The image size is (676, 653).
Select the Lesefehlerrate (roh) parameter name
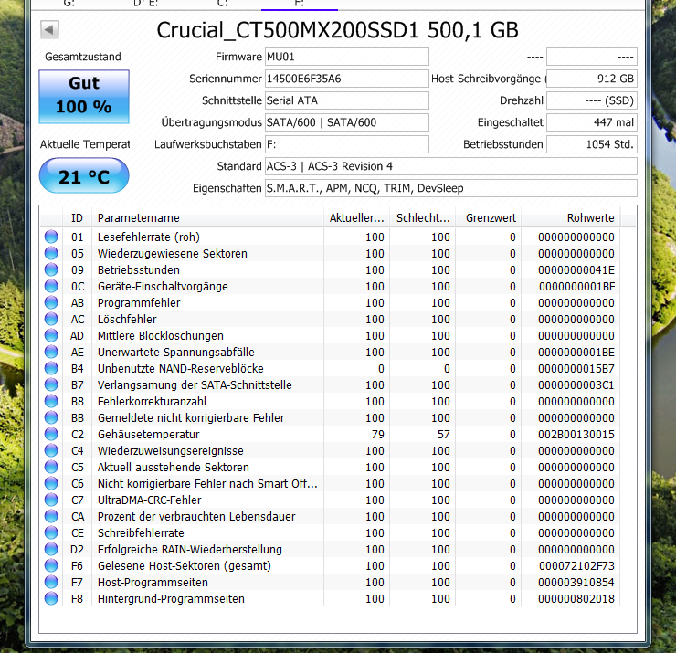pyautogui.click(x=148, y=237)
